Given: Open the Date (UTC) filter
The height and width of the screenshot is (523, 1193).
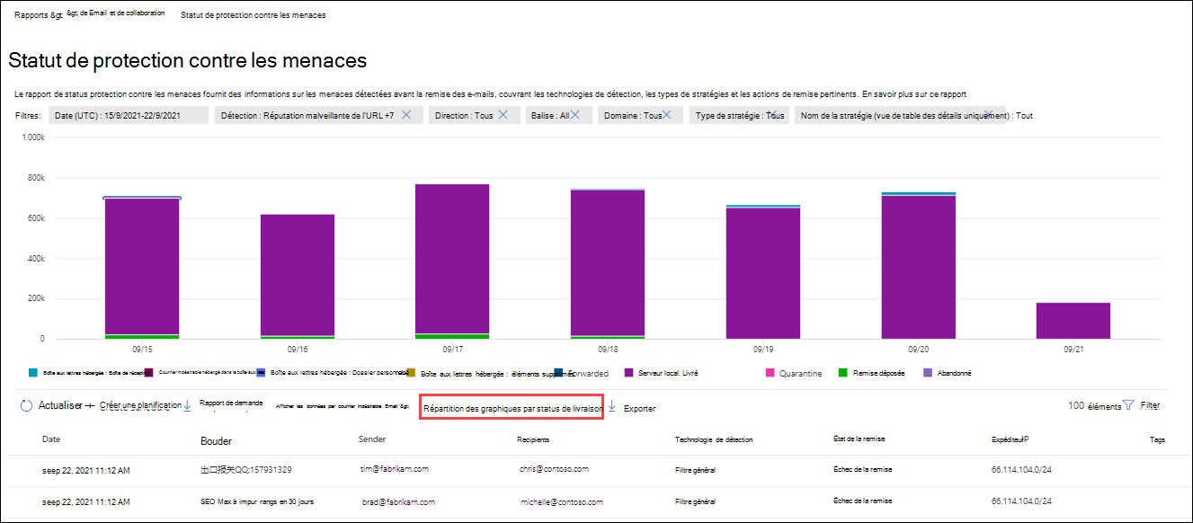Looking at the screenshot, I should [x=118, y=115].
